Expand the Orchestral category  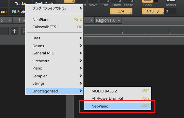54,61
